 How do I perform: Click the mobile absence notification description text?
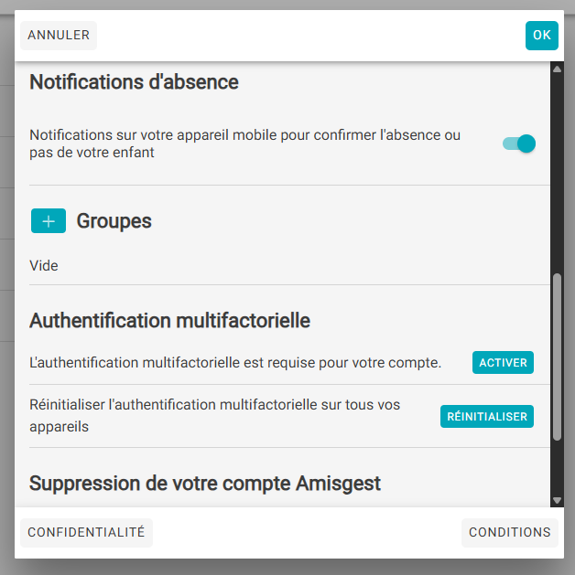(x=244, y=144)
